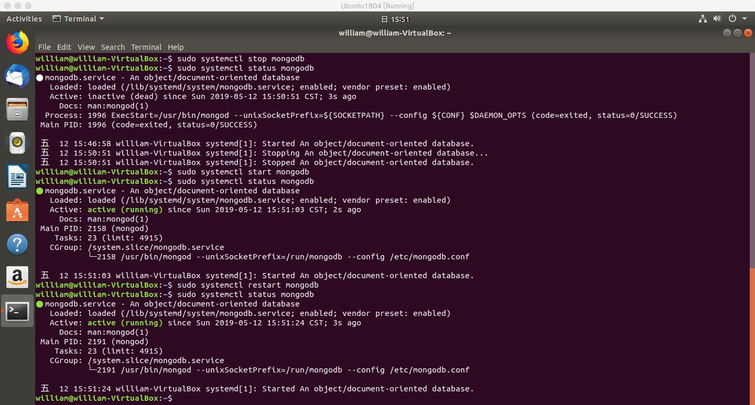Open Rhythmbox music player dock icon
This screenshot has width=755, height=405.
[17, 143]
